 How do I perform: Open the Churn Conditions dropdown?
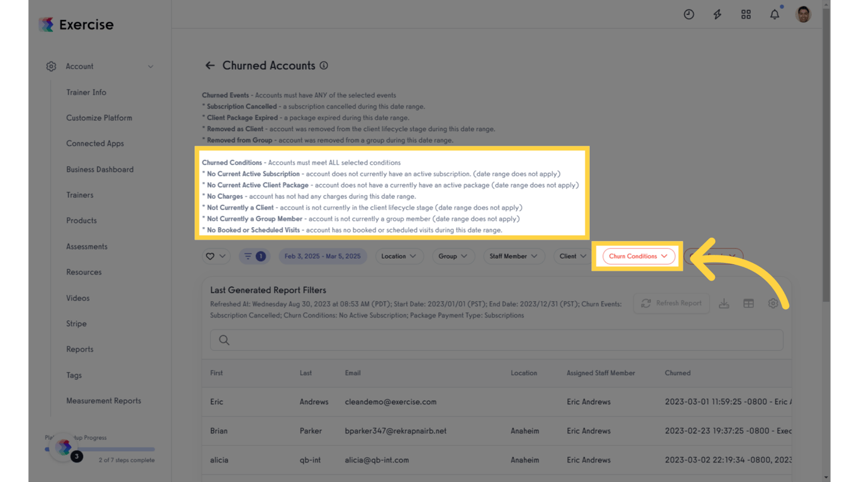click(x=638, y=256)
